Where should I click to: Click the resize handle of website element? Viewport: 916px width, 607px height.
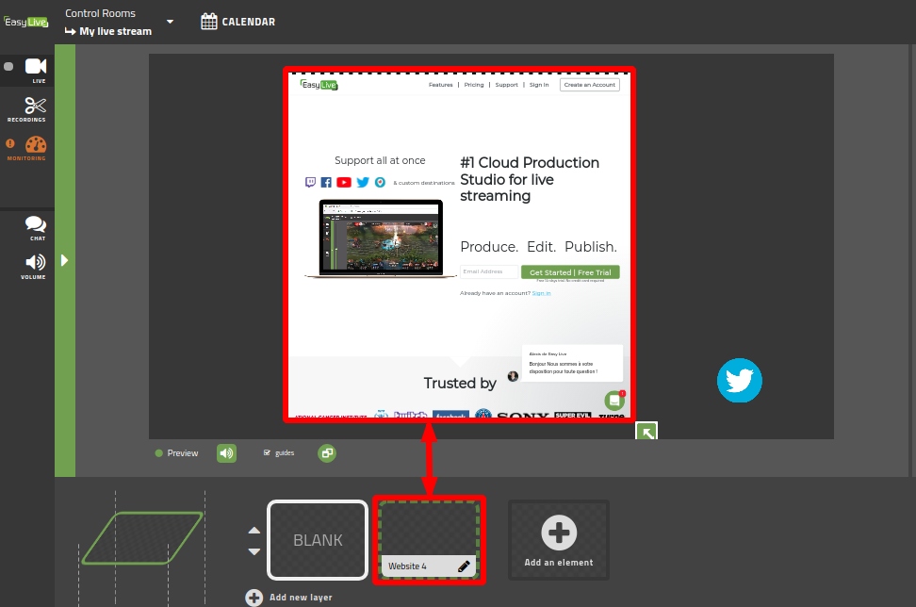646,431
